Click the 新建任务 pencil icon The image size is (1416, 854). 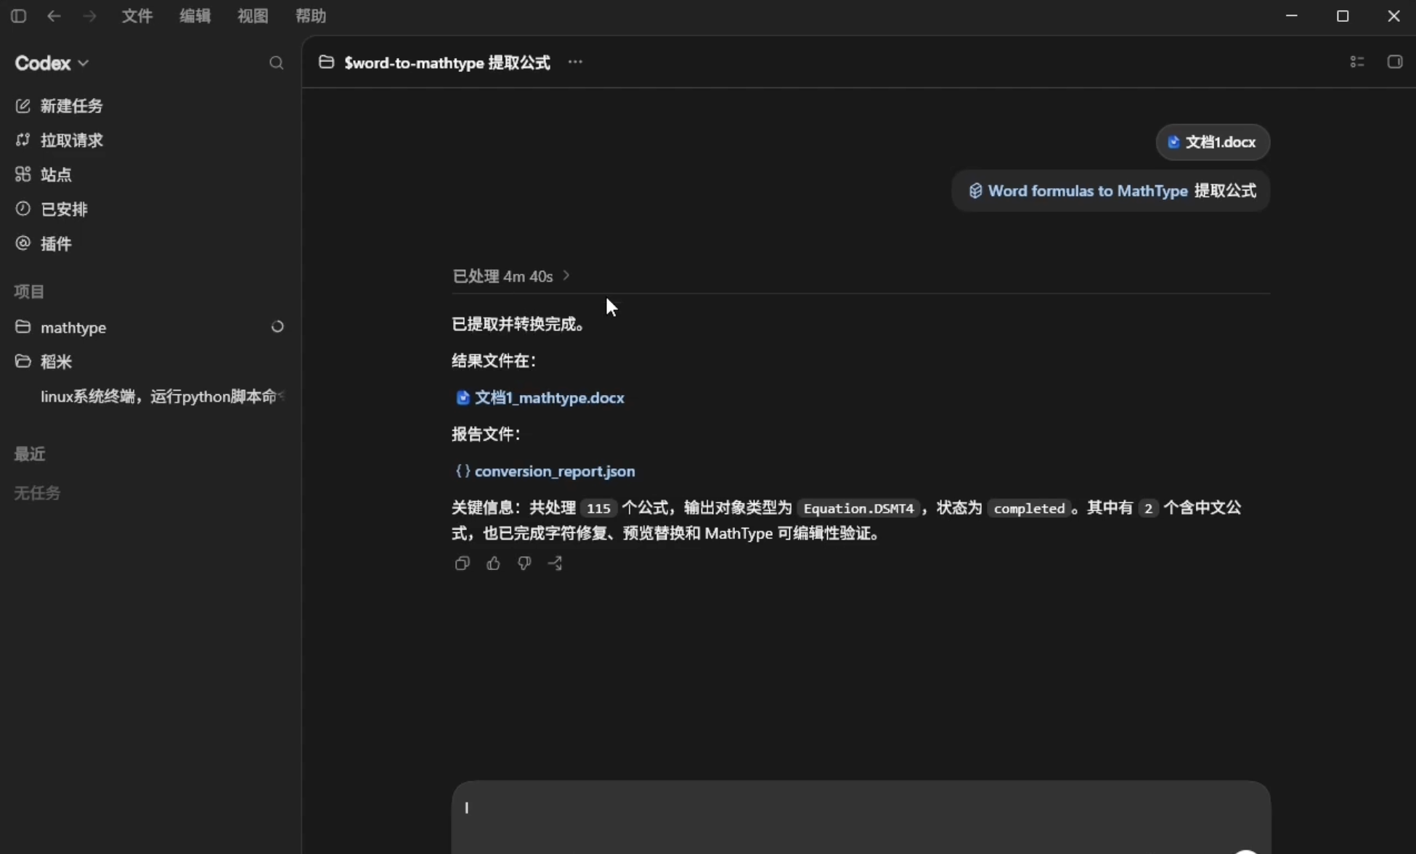coord(23,106)
